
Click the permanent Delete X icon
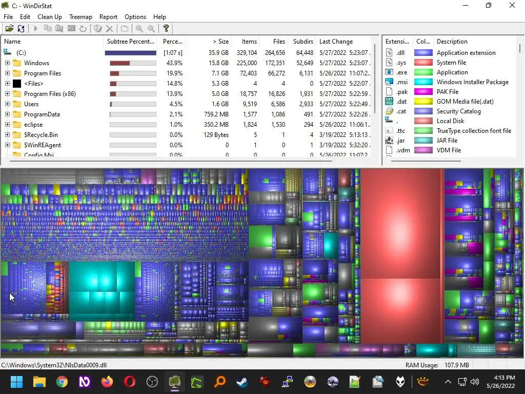click(x=110, y=29)
